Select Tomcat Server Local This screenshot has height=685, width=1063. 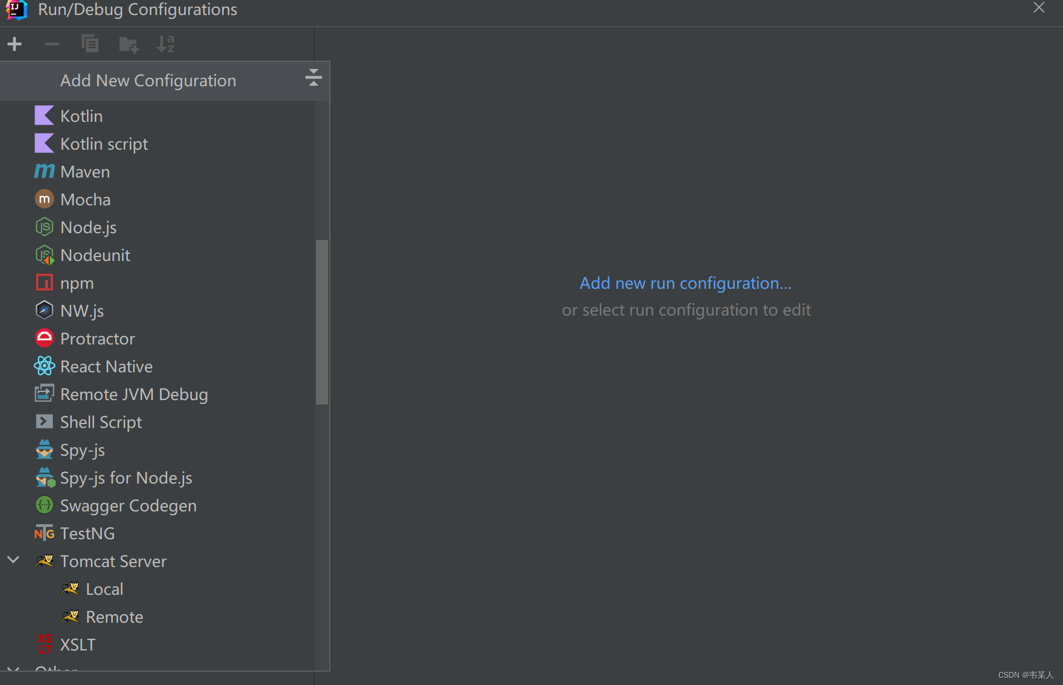pyautogui.click(x=104, y=588)
